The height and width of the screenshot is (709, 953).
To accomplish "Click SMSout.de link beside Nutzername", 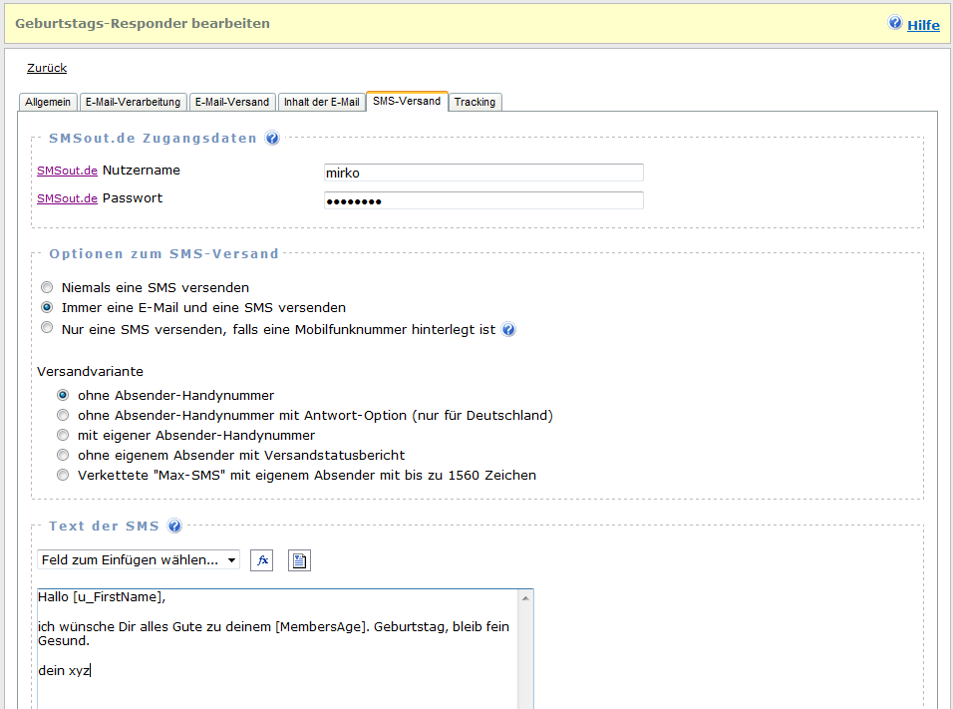I will pos(67,171).
